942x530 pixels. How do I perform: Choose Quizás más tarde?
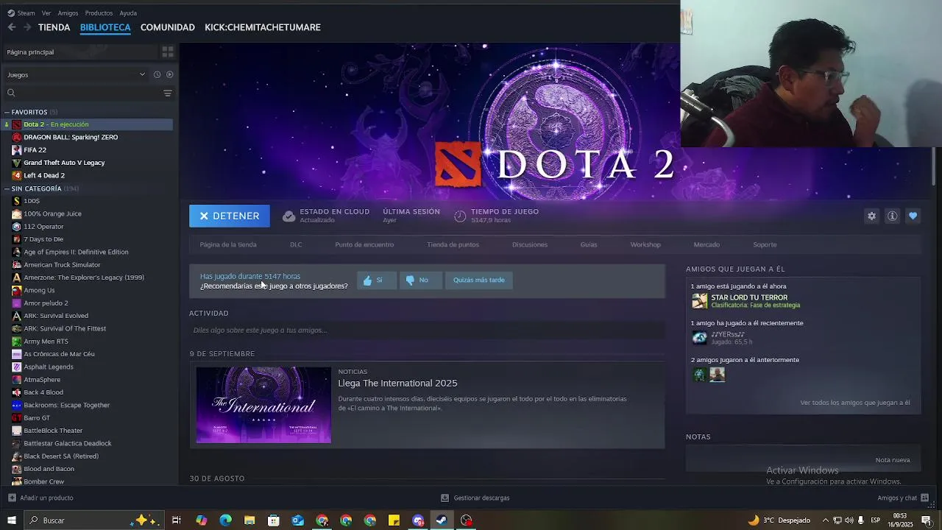(479, 280)
